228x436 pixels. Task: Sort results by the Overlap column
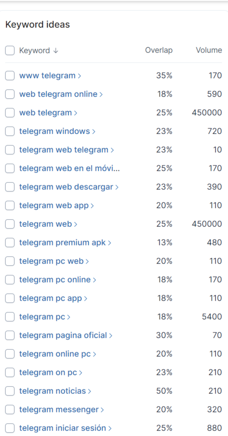(x=159, y=50)
